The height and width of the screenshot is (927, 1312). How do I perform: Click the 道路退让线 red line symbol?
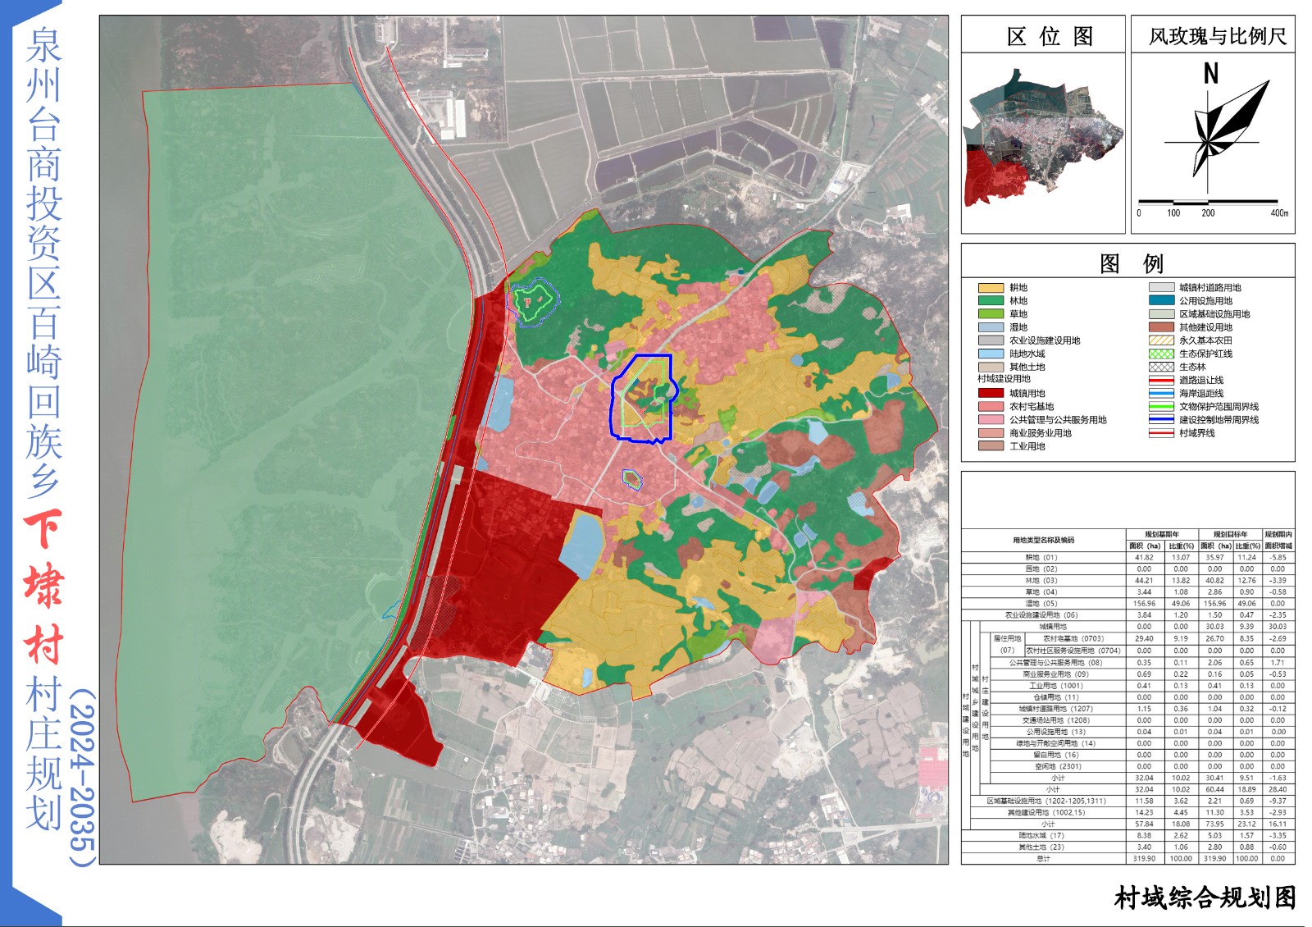coord(1160,380)
